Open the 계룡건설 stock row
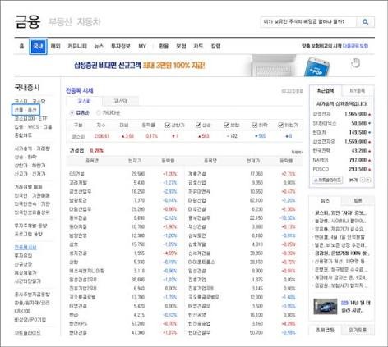This screenshot has width=388, height=347. coord(197,174)
